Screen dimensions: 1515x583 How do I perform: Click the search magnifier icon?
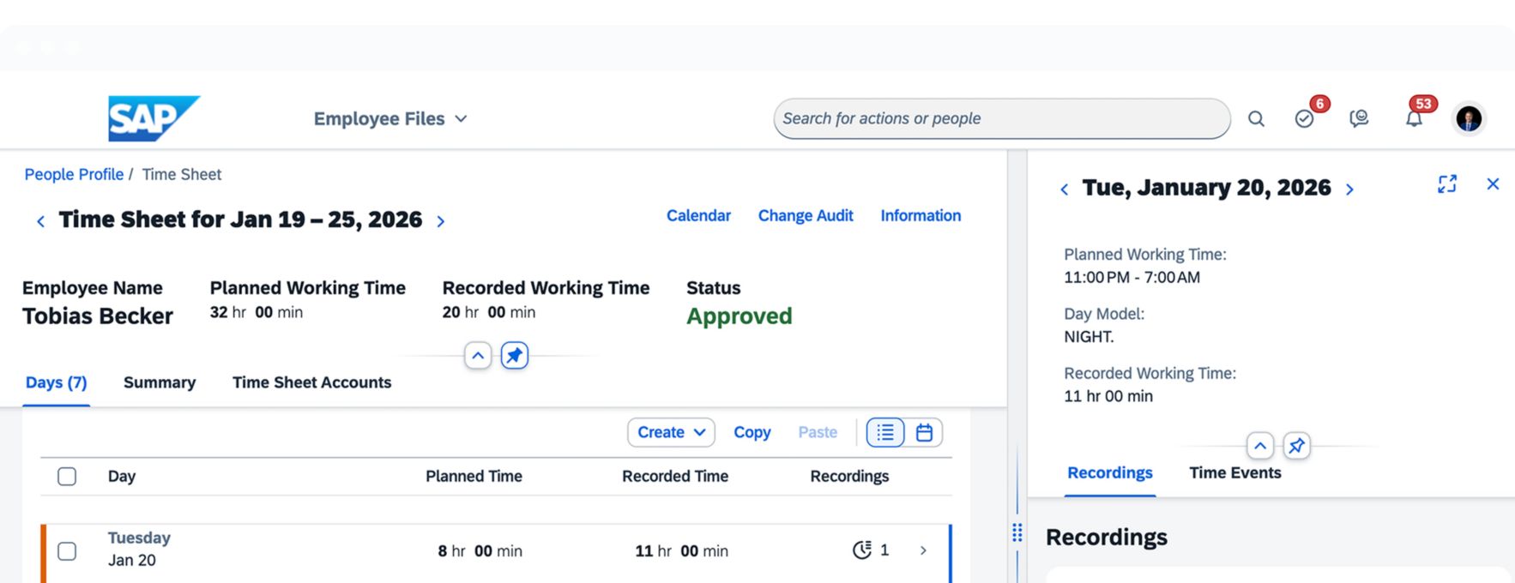1256,119
